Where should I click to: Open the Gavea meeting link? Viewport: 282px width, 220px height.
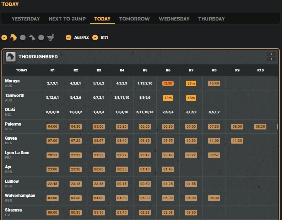[11, 138]
